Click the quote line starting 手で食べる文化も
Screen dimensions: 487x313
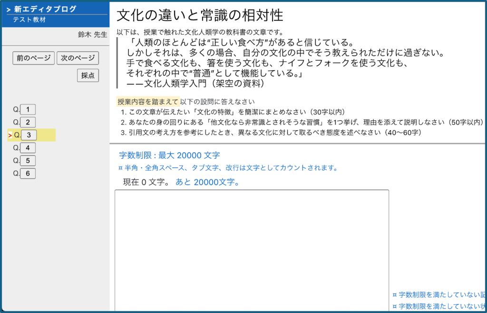click(x=267, y=63)
